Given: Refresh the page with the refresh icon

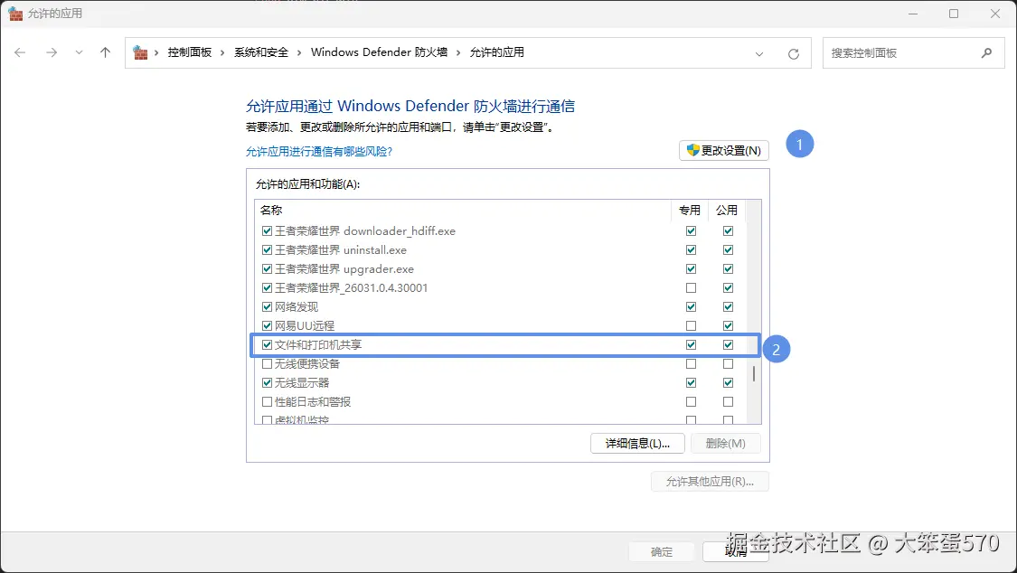Looking at the screenshot, I should (x=793, y=54).
